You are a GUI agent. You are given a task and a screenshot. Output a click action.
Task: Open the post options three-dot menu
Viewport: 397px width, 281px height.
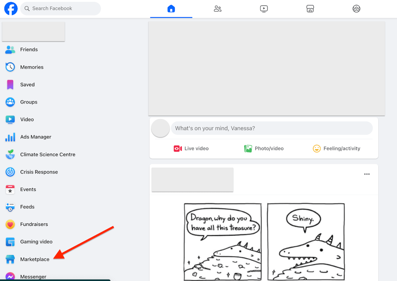367,174
